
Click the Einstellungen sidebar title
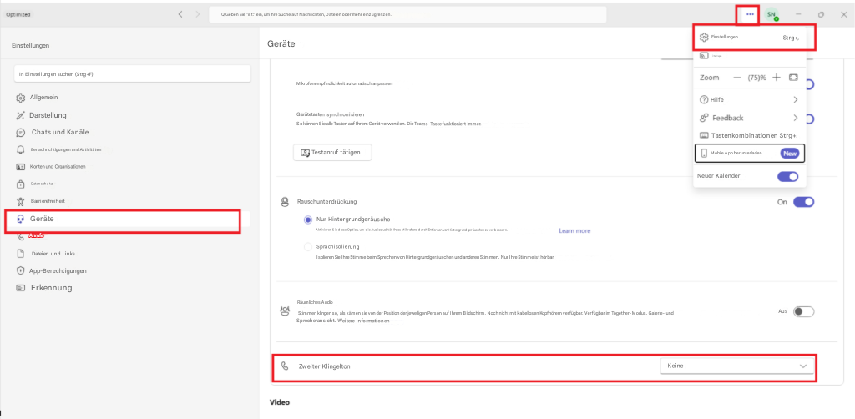pos(31,46)
